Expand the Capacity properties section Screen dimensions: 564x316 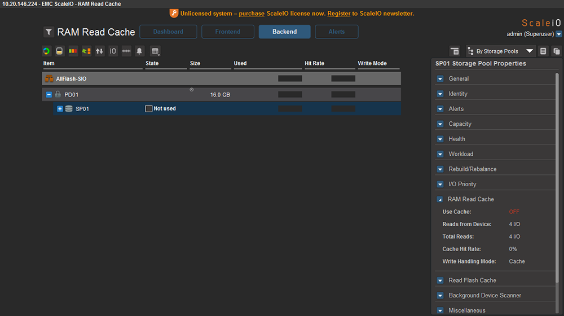coord(440,124)
